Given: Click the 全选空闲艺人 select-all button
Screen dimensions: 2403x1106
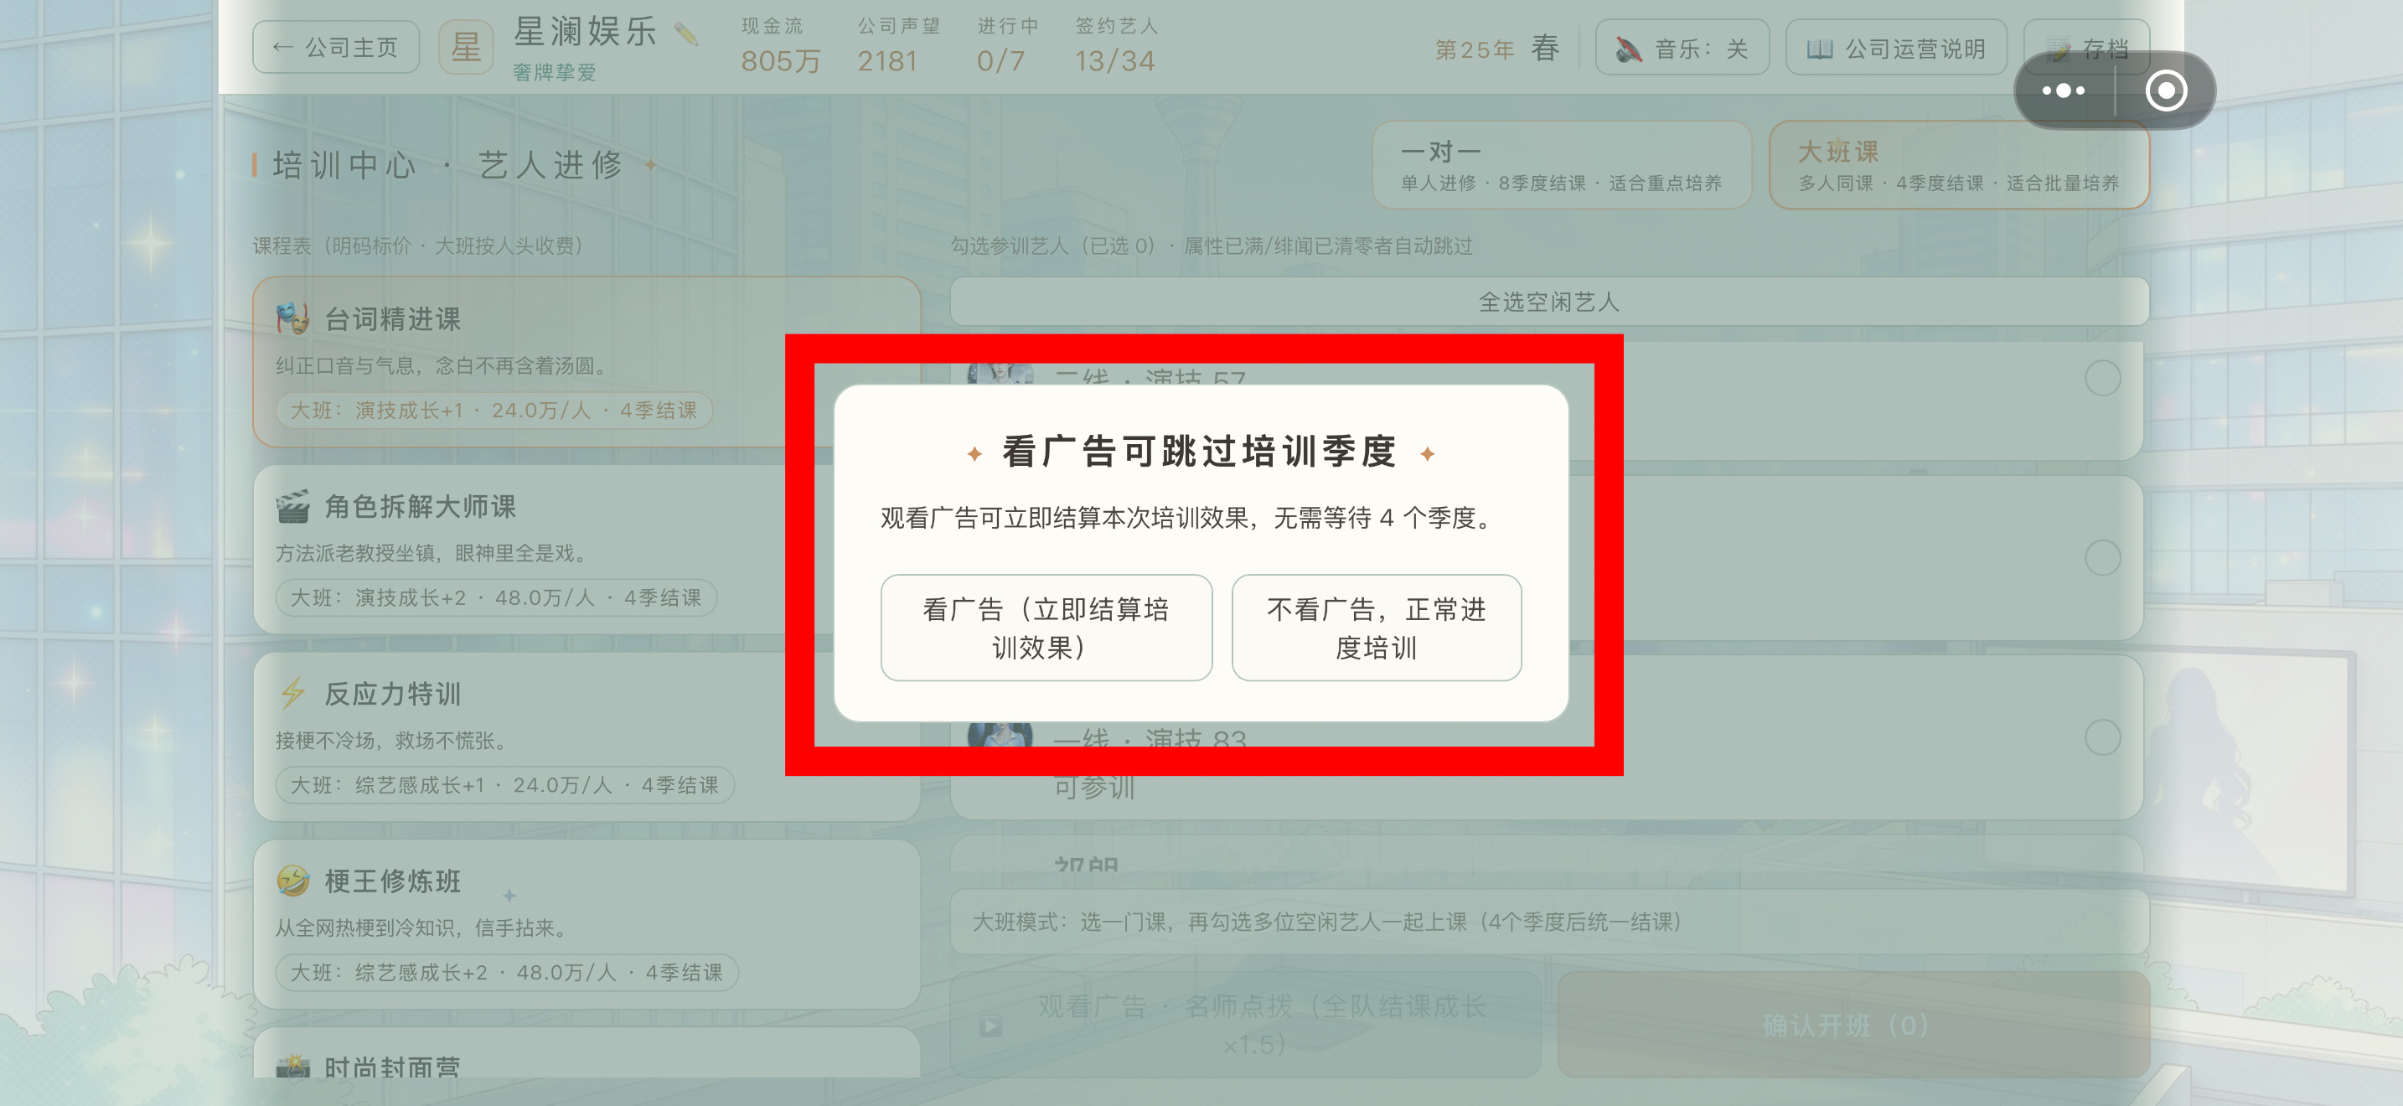Looking at the screenshot, I should [1549, 301].
